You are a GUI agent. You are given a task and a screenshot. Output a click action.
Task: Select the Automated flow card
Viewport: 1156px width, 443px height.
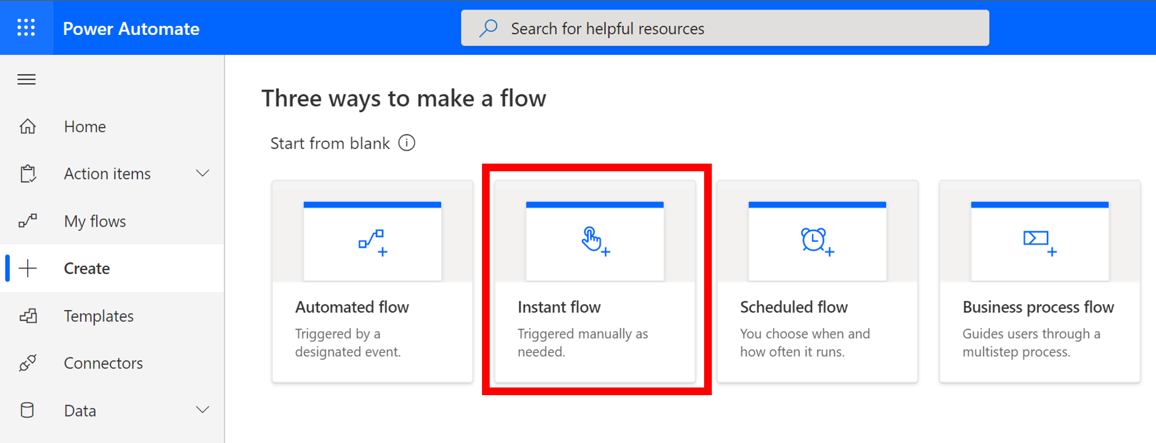point(372,281)
